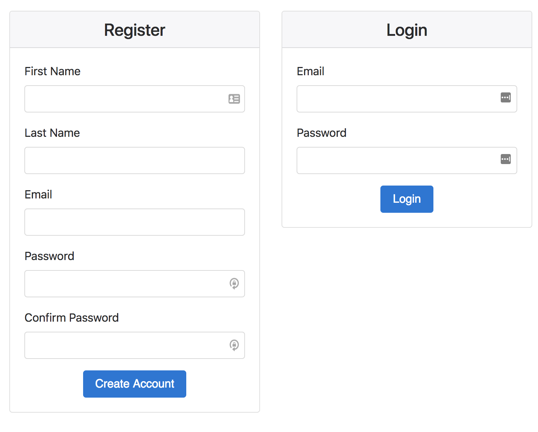Click the password generator icon in Register Password field
Image resolution: width=538 pixels, height=432 pixels.
(x=234, y=284)
